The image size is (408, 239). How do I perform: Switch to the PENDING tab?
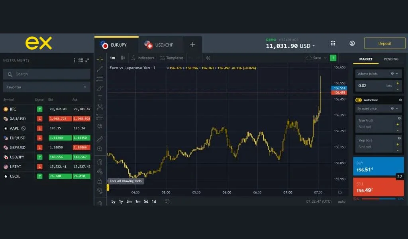click(x=391, y=59)
